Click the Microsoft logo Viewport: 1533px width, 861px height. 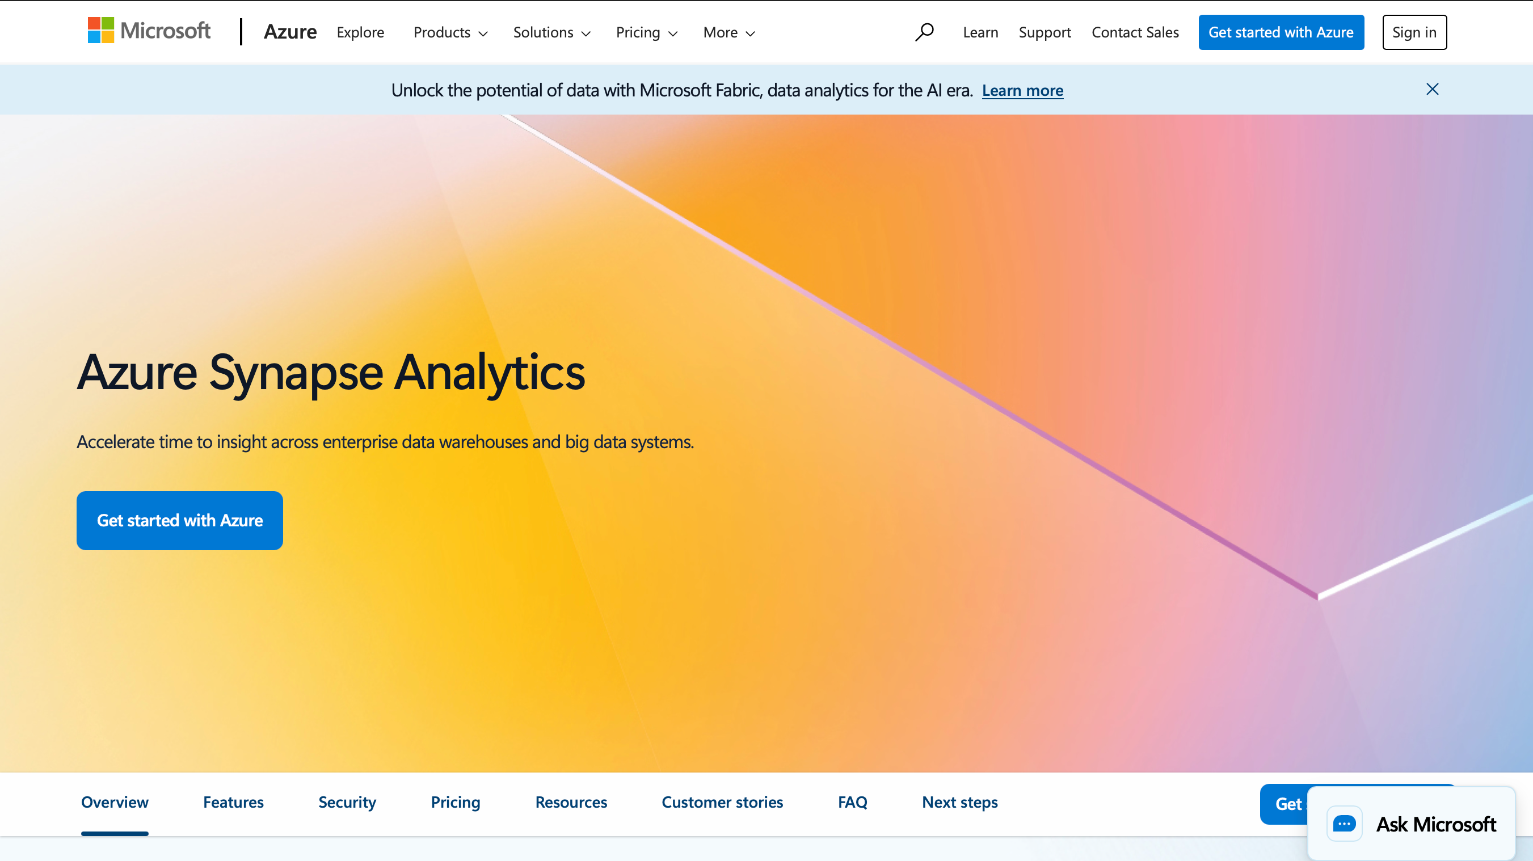point(149,31)
